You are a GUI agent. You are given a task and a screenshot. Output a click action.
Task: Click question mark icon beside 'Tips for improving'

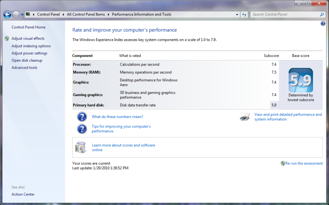pos(82,129)
